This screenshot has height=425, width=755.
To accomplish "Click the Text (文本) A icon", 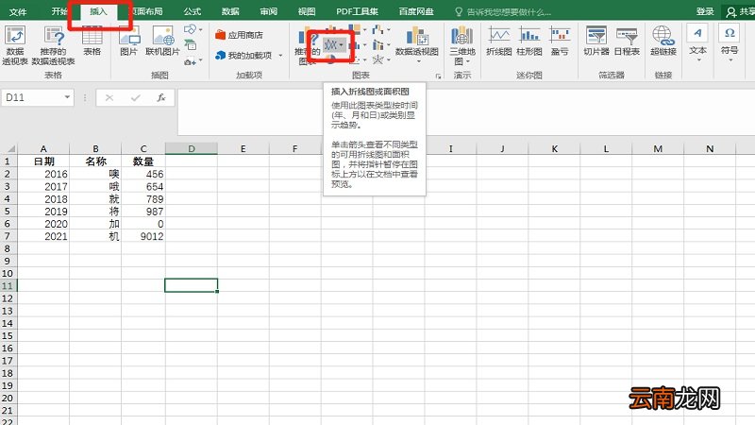I will tap(697, 33).
